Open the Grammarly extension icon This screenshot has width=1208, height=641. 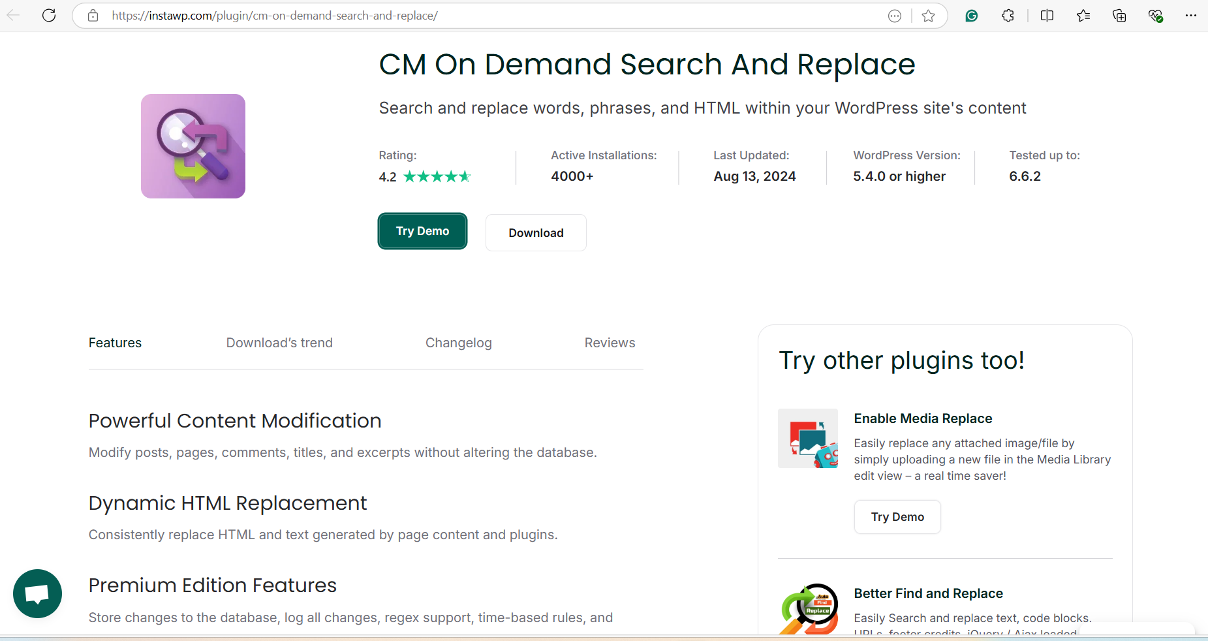[972, 16]
